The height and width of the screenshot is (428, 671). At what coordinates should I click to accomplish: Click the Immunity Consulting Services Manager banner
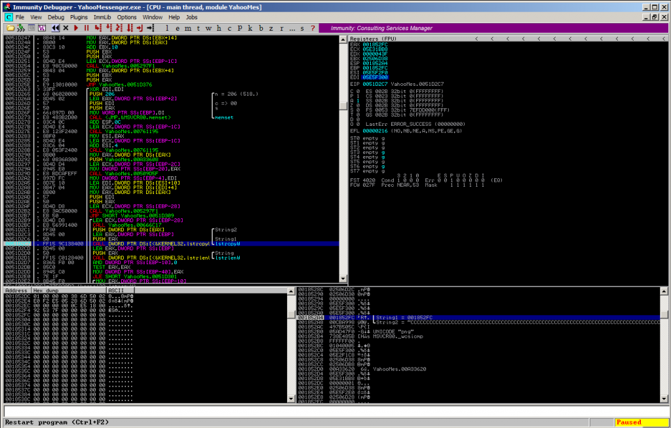click(493, 28)
